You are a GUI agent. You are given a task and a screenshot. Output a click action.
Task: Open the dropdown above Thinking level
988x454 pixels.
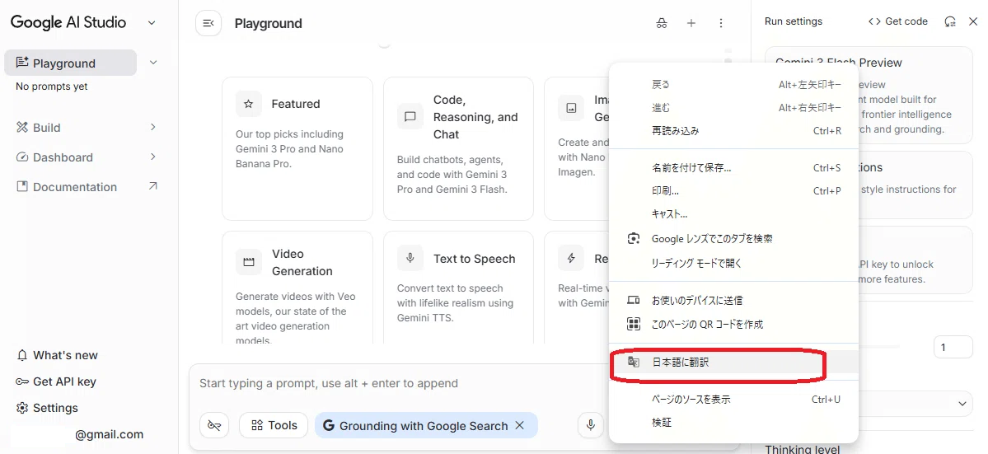917,403
